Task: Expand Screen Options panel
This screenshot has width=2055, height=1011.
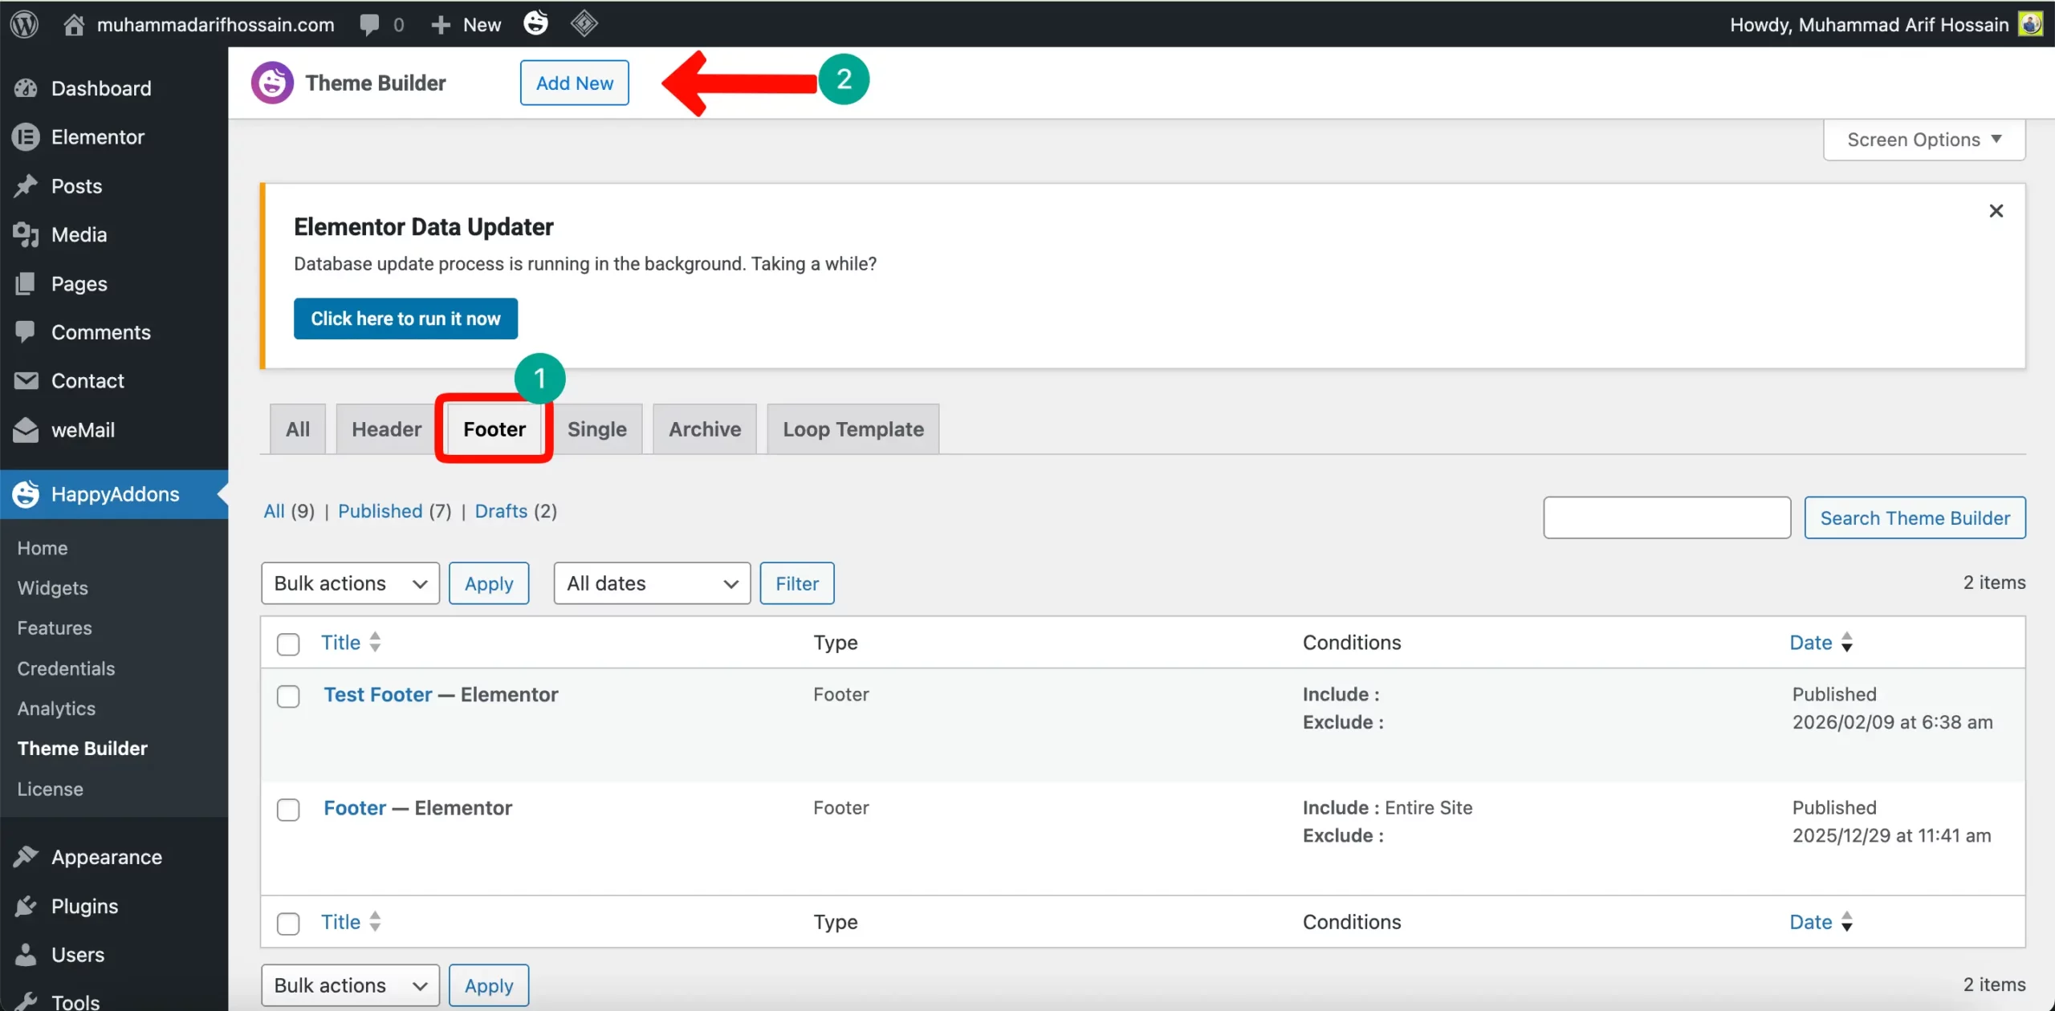Action: click(1923, 140)
